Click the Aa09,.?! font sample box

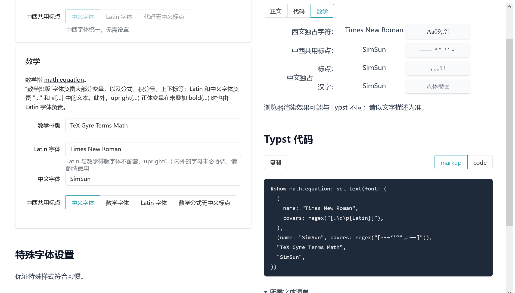438,31
